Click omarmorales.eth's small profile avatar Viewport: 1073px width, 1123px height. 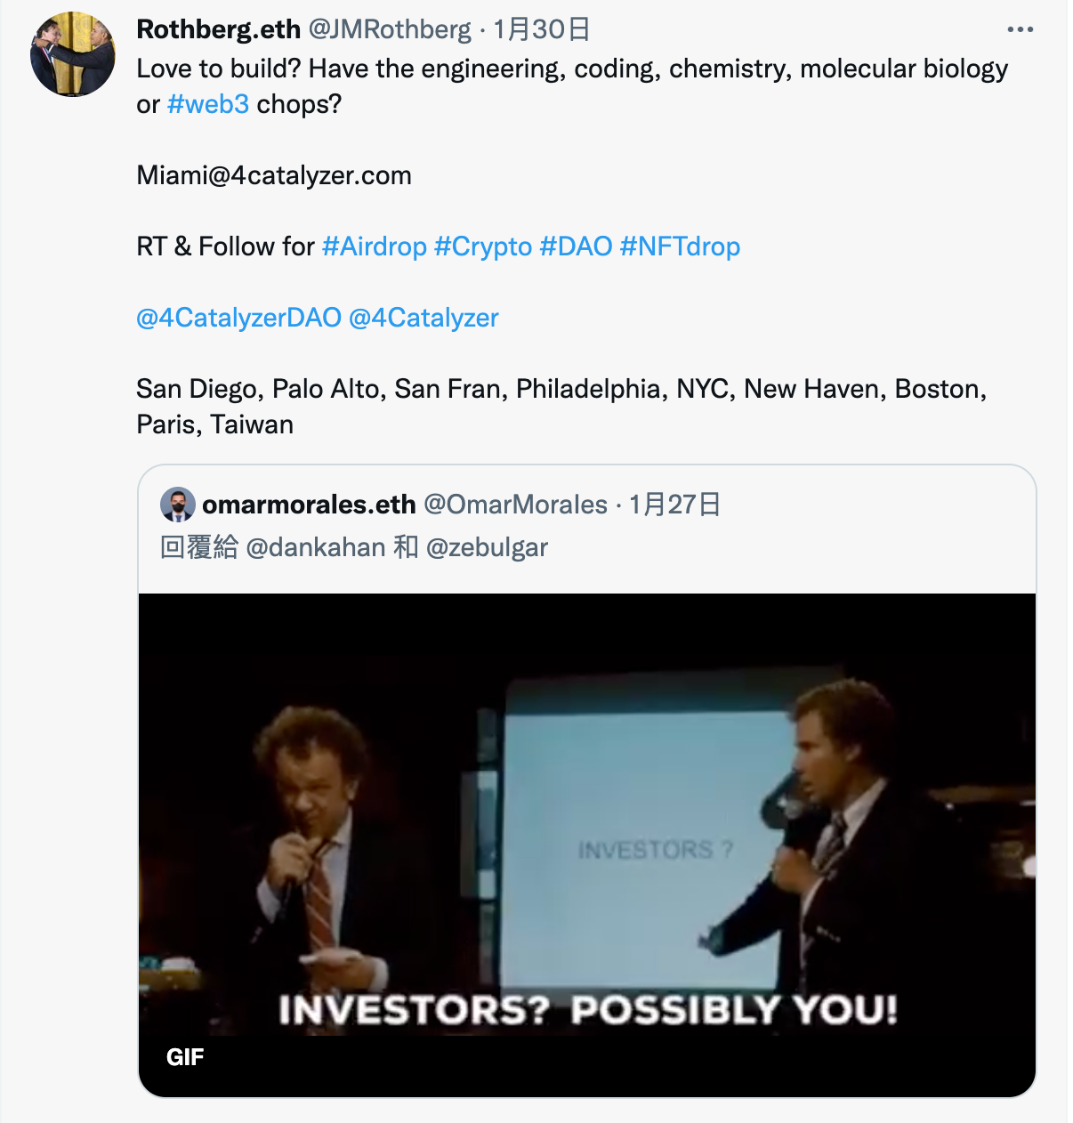click(x=177, y=505)
